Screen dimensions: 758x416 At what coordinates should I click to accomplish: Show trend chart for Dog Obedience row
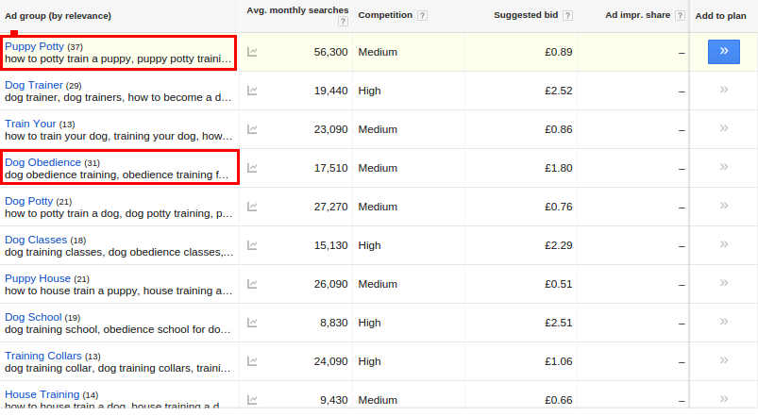tap(252, 168)
